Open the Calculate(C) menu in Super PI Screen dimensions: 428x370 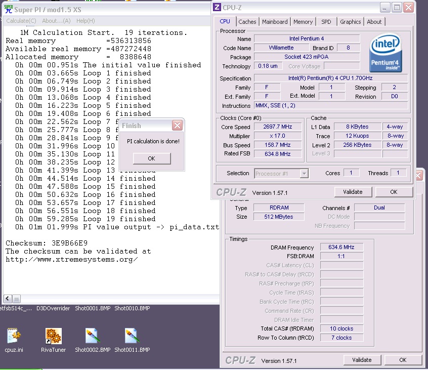(21, 21)
